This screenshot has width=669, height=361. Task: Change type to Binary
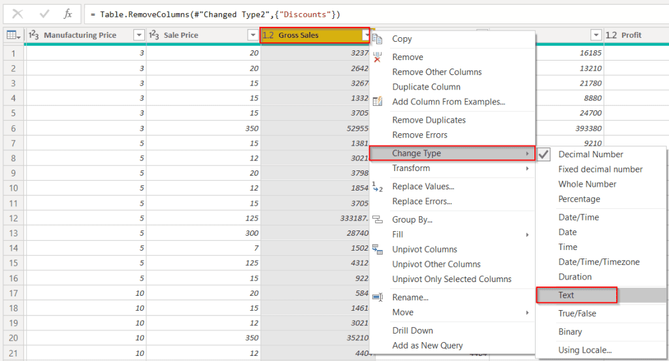click(570, 332)
